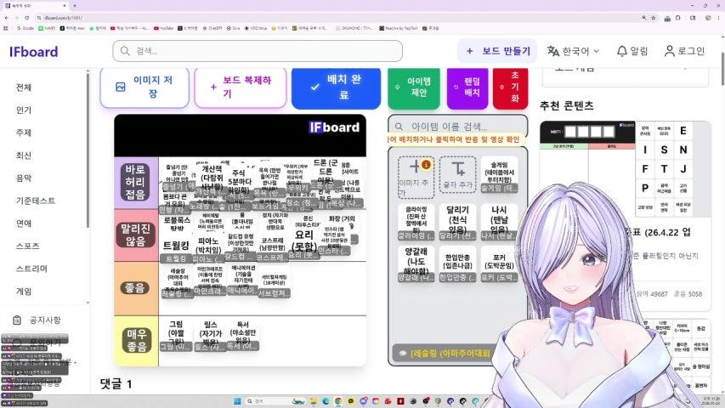This screenshot has width=725, height=408.
Task: Click 아이템 제안 suggest item button
Action: click(x=414, y=87)
